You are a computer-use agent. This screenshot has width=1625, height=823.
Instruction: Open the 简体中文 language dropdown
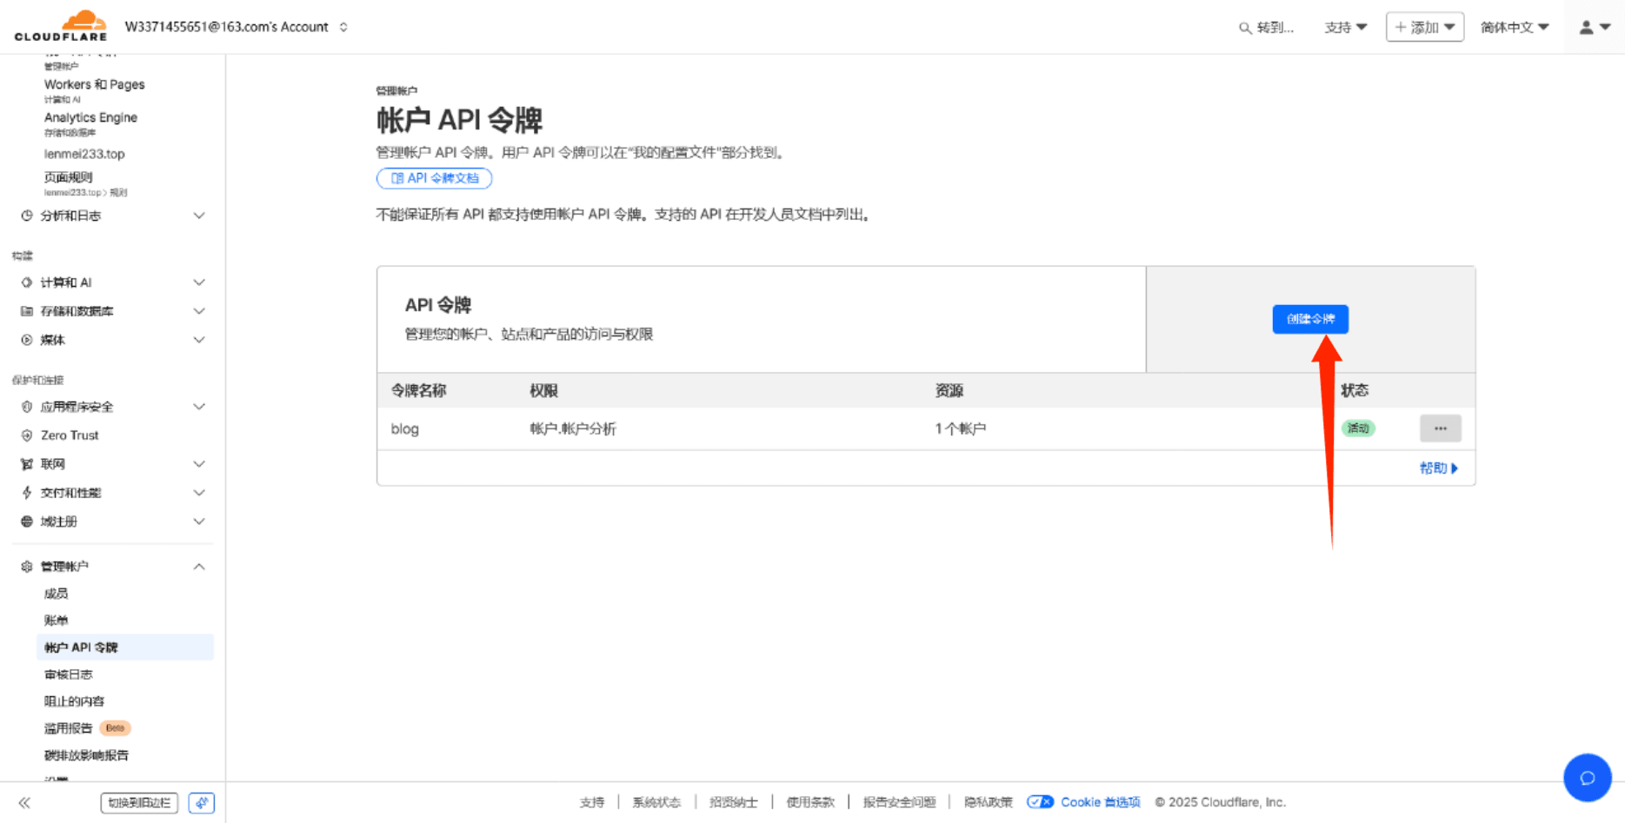coord(1513,27)
